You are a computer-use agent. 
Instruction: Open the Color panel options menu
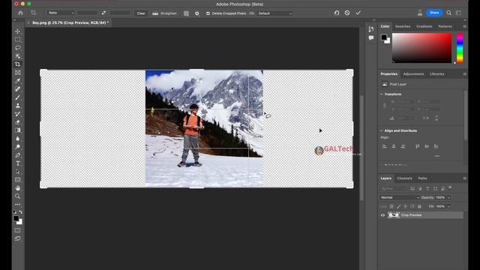[x=464, y=27]
